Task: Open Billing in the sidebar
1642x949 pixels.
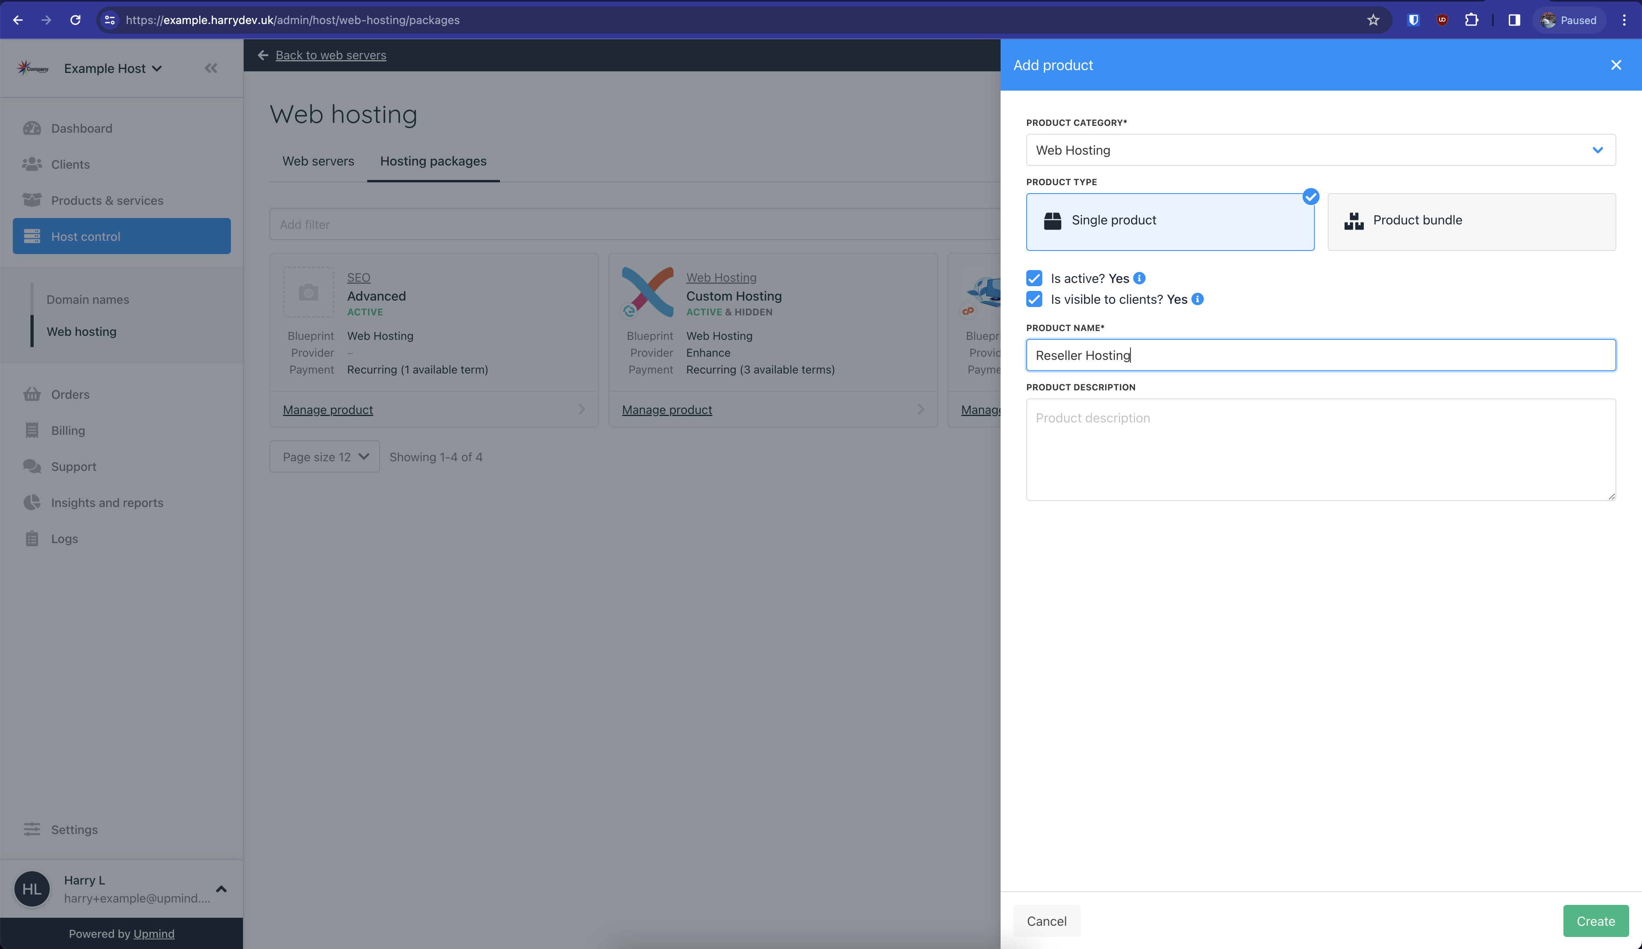Action: 122,430
